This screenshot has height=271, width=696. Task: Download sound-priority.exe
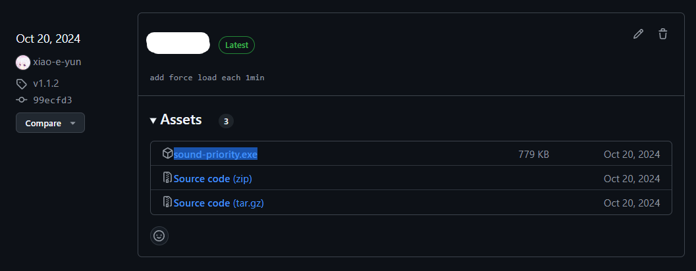tap(215, 154)
